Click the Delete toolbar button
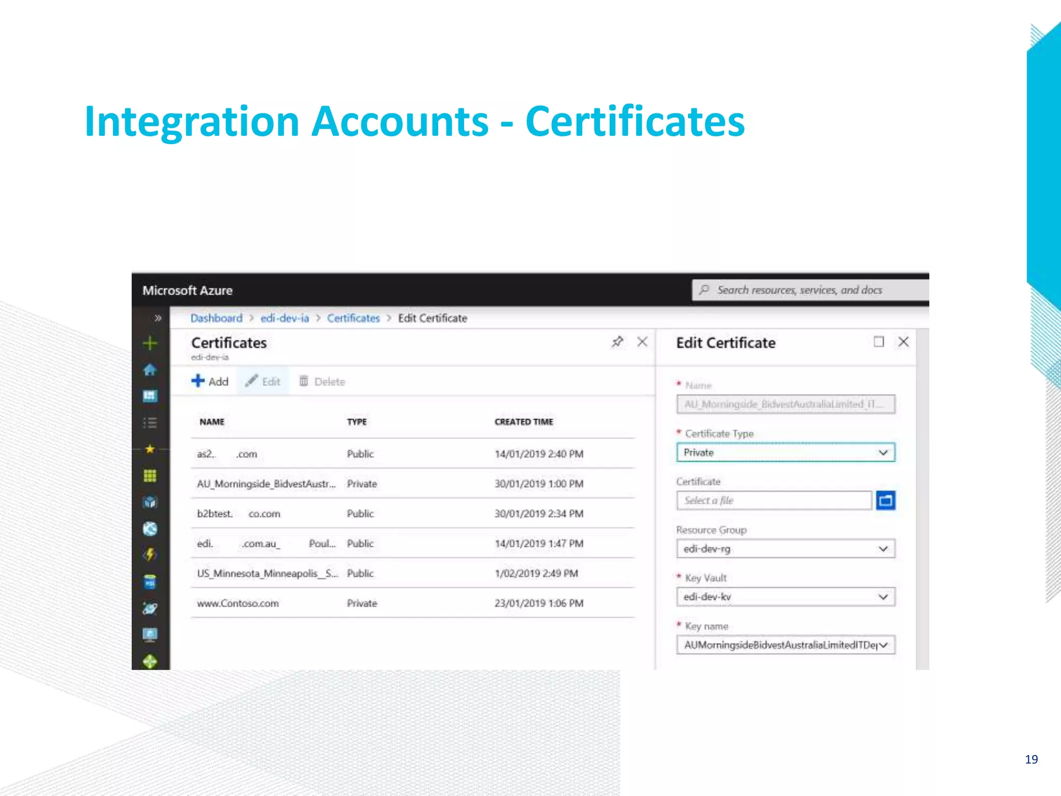Image resolution: width=1061 pixels, height=796 pixels. [322, 381]
